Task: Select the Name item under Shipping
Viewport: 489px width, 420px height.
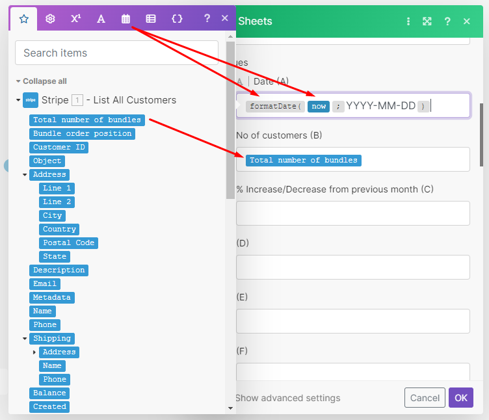Action: [53, 366]
